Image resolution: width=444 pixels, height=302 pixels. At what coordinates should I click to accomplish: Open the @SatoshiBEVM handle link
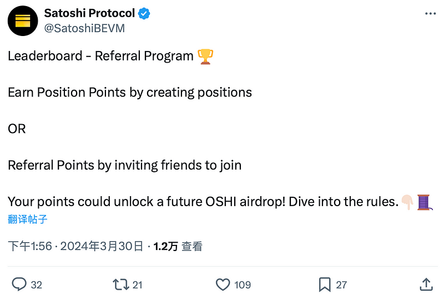[84, 28]
